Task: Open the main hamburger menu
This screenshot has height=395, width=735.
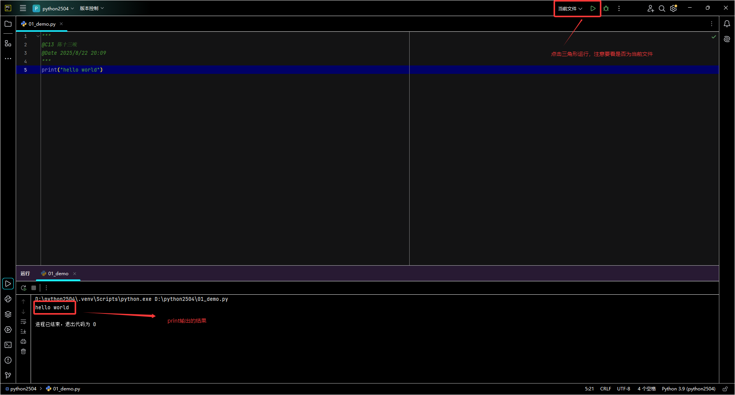Action: 23,8
